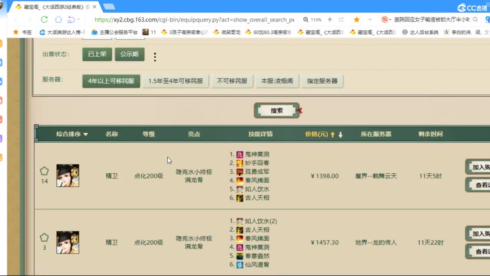Open ¥1398.00 精卫 character thumbnail

tap(68, 176)
